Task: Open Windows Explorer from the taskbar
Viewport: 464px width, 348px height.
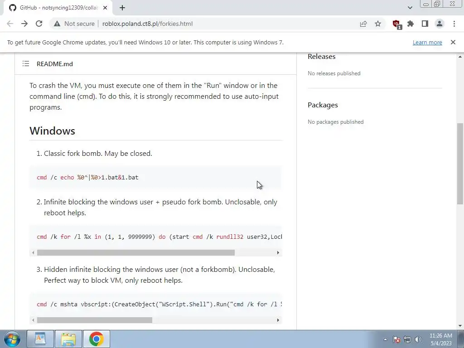Action: point(68,339)
